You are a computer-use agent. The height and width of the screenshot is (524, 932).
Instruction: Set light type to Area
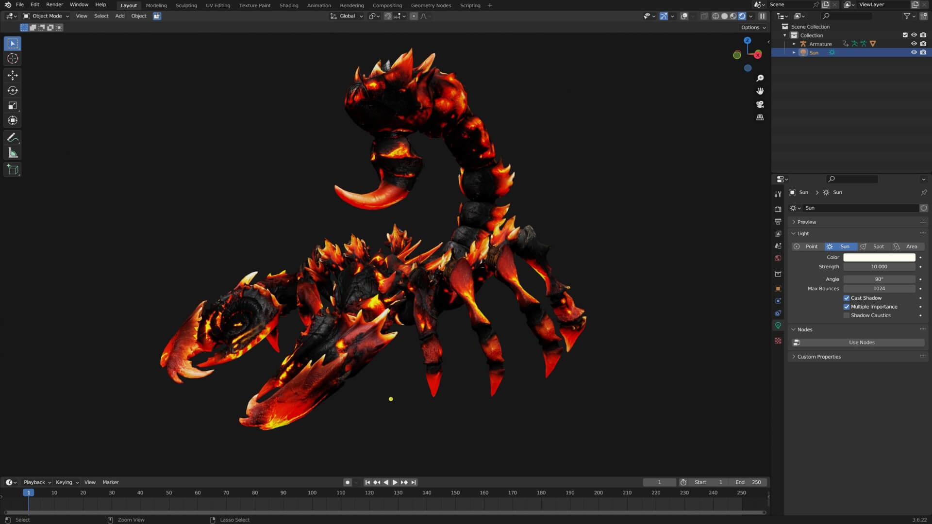click(908, 247)
